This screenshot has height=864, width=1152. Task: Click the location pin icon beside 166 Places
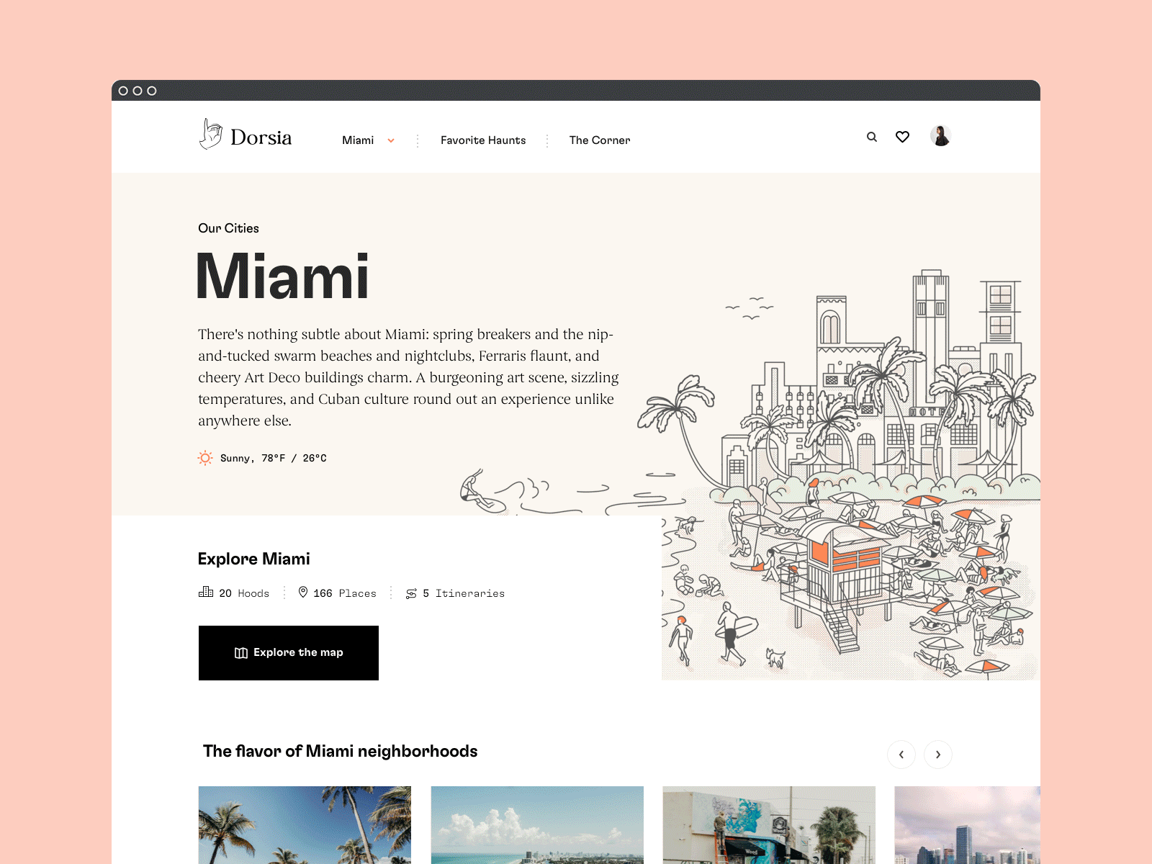303,592
